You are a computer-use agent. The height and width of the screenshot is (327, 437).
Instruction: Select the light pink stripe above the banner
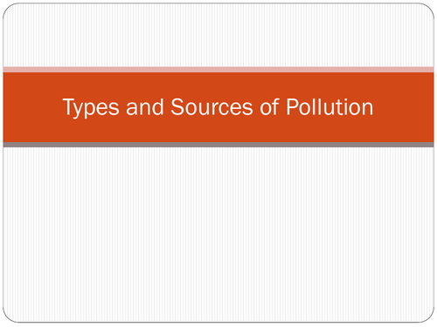(x=218, y=70)
